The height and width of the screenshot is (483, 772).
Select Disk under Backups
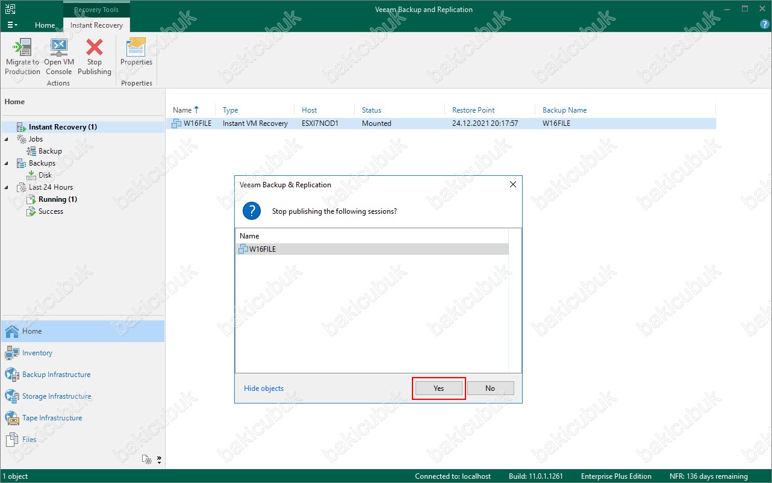click(45, 175)
